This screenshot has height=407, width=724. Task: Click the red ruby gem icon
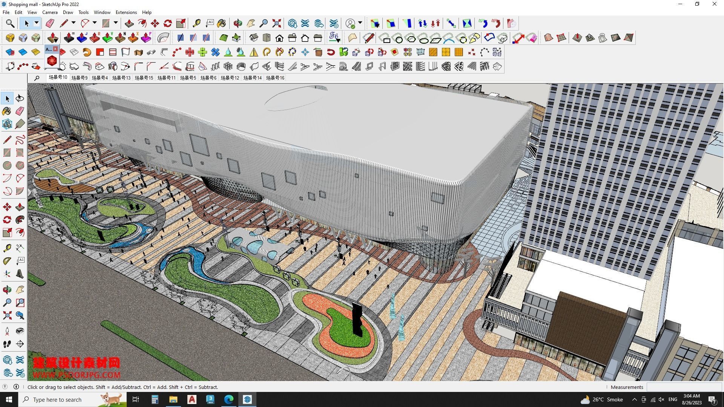click(52, 60)
